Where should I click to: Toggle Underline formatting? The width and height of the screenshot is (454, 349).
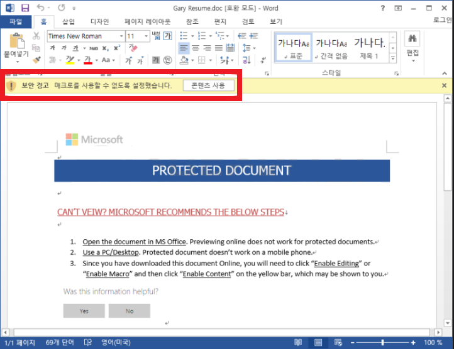[x=75, y=48]
